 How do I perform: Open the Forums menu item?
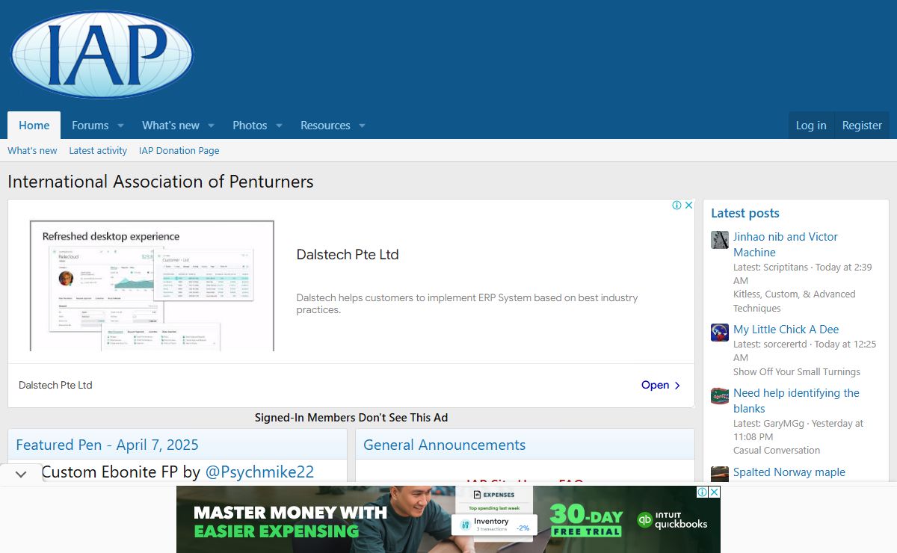(x=90, y=126)
